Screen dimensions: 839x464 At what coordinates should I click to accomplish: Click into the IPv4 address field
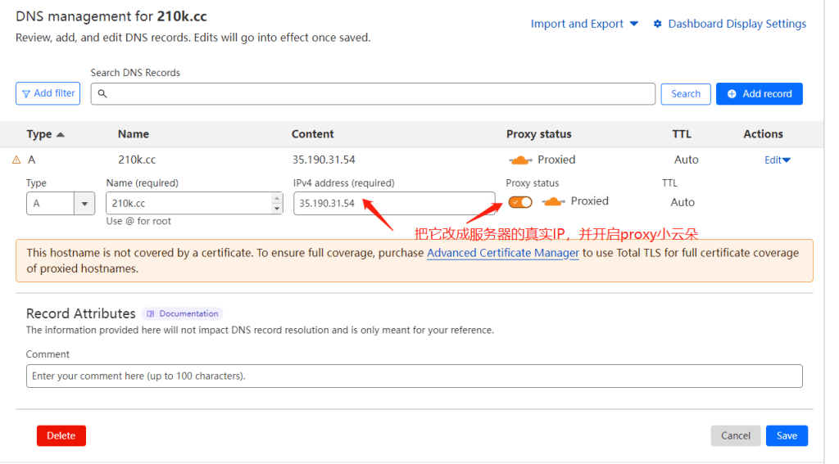coord(393,204)
